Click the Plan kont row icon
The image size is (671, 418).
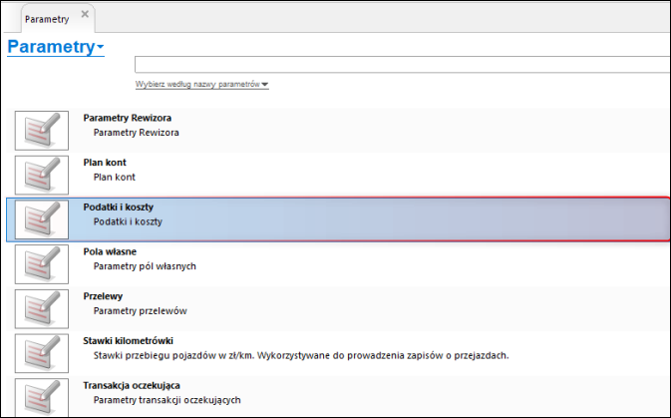click(x=42, y=176)
